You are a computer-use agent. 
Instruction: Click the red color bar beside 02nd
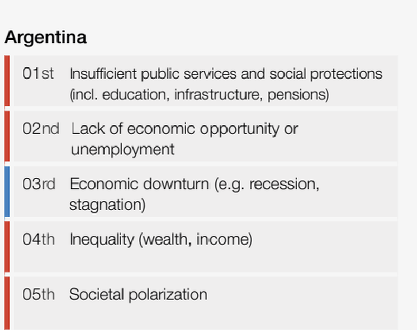coord(7,136)
